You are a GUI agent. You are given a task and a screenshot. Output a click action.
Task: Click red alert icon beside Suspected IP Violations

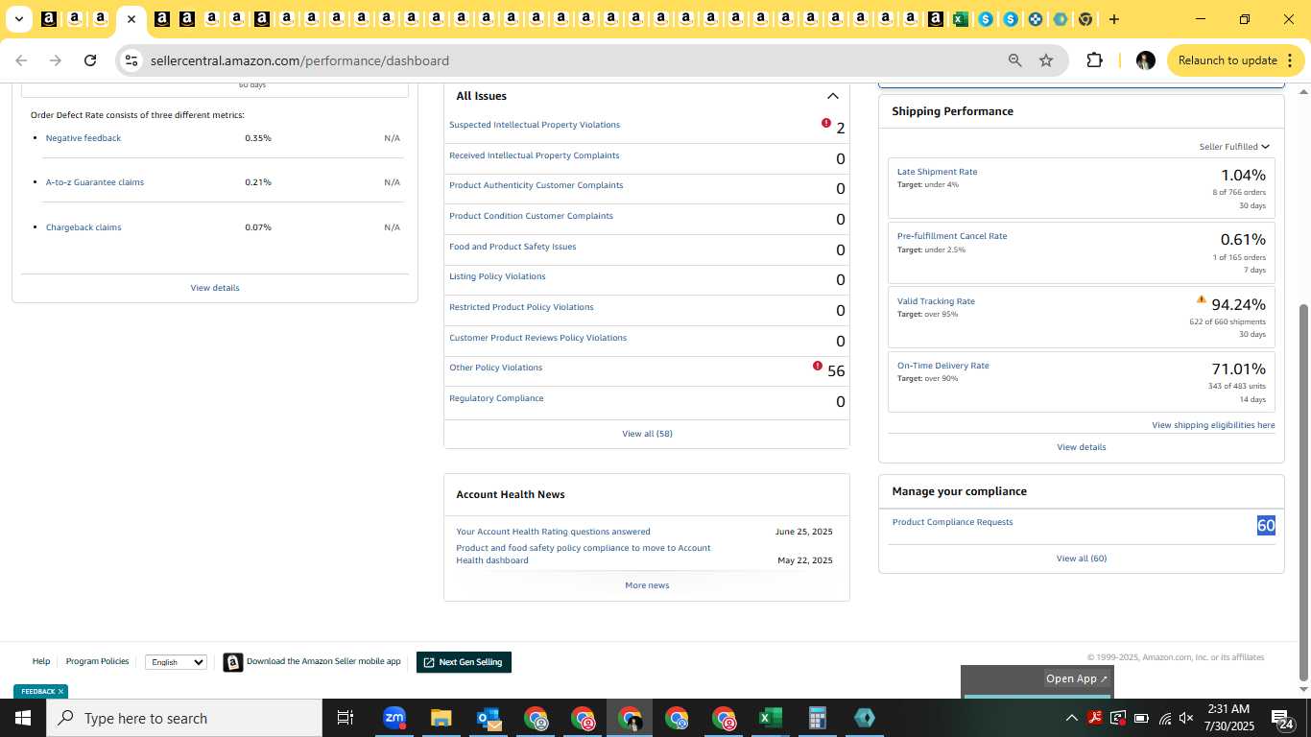pyautogui.click(x=826, y=123)
